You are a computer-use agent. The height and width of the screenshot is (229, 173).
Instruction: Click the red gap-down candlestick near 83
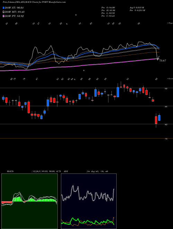pyautogui.click(x=156, y=120)
